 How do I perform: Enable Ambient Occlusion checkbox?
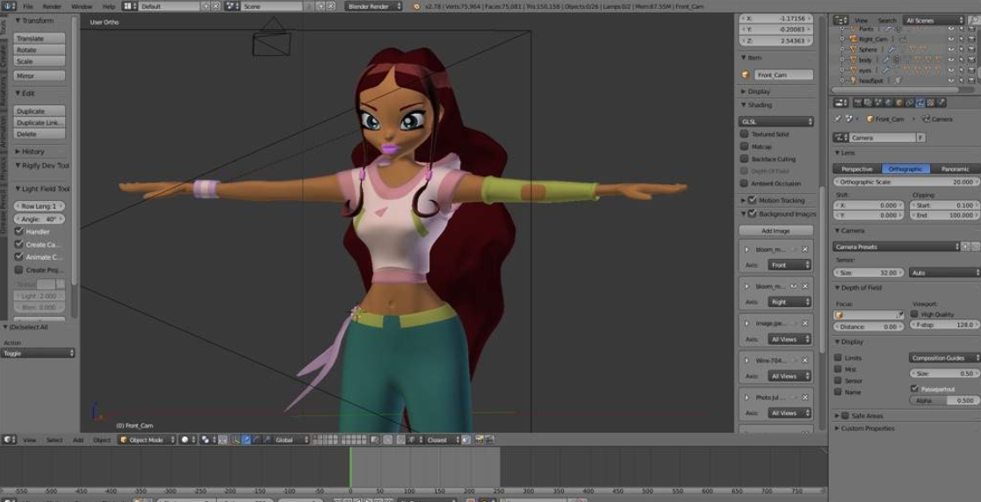[745, 183]
